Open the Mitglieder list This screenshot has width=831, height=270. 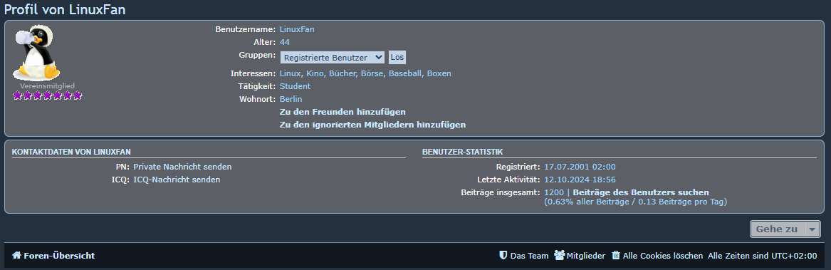[x=586, y=256]
